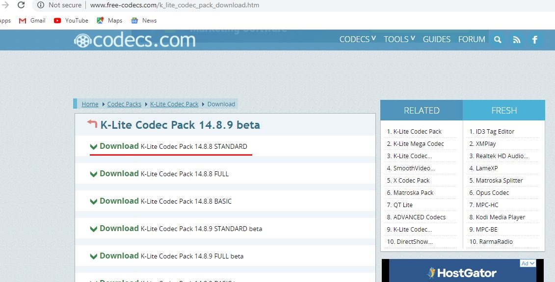Open related item 1. K-Lite Codec Pack
555x282 pixels.
pos(414,132)
